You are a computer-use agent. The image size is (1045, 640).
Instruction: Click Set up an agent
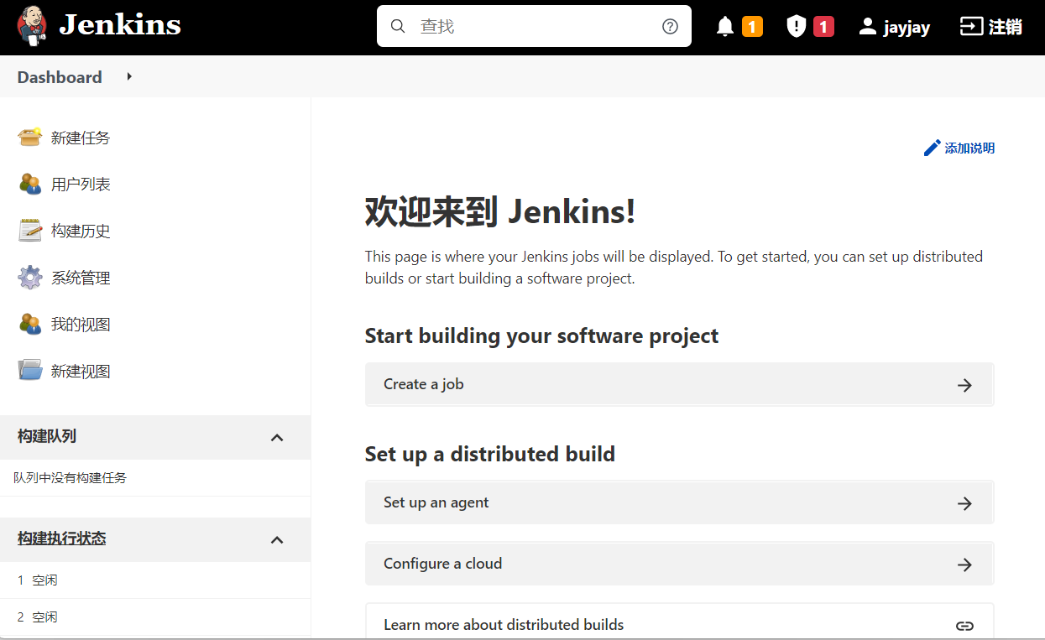tap(679, 503)
